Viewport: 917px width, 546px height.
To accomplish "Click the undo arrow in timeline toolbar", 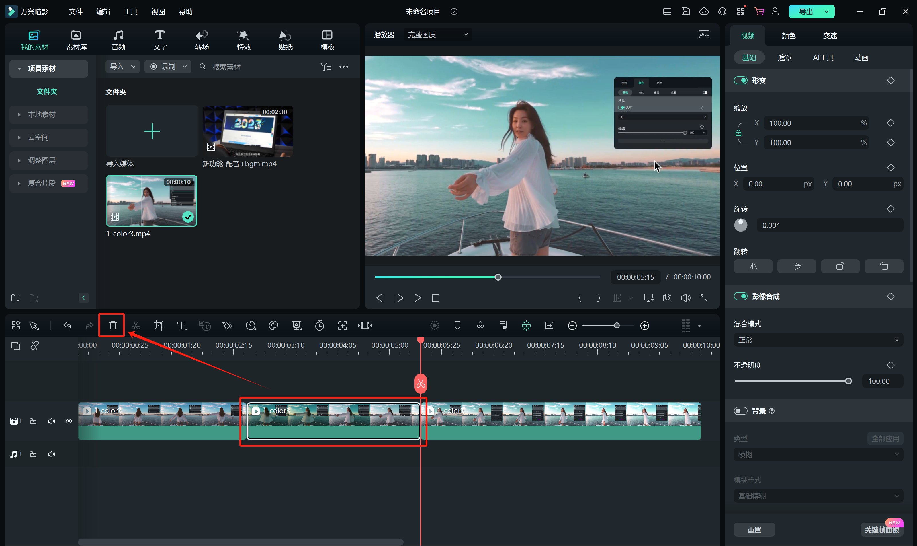I will click(x=67, y=326).
